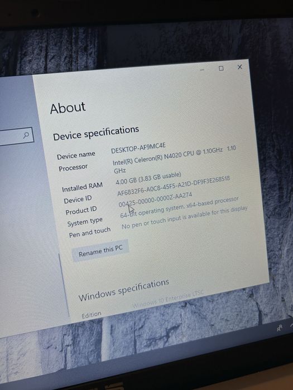Click the 64-bit operating system text
Screen dimensions: 293x390
pyautogui.click(x=179, y=207)
